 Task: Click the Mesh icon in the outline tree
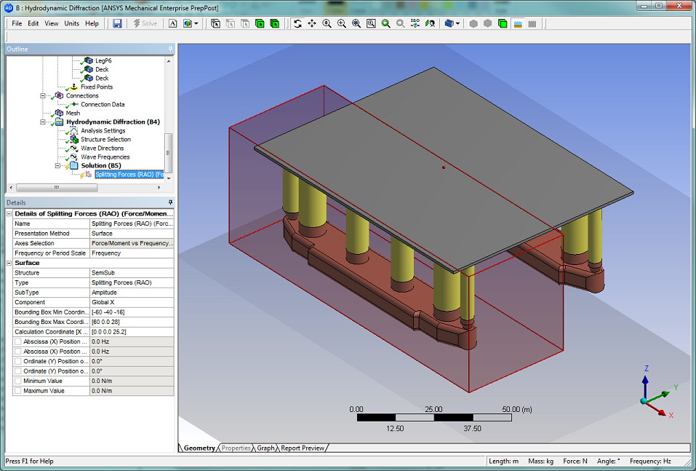click(x=59, y=114)
